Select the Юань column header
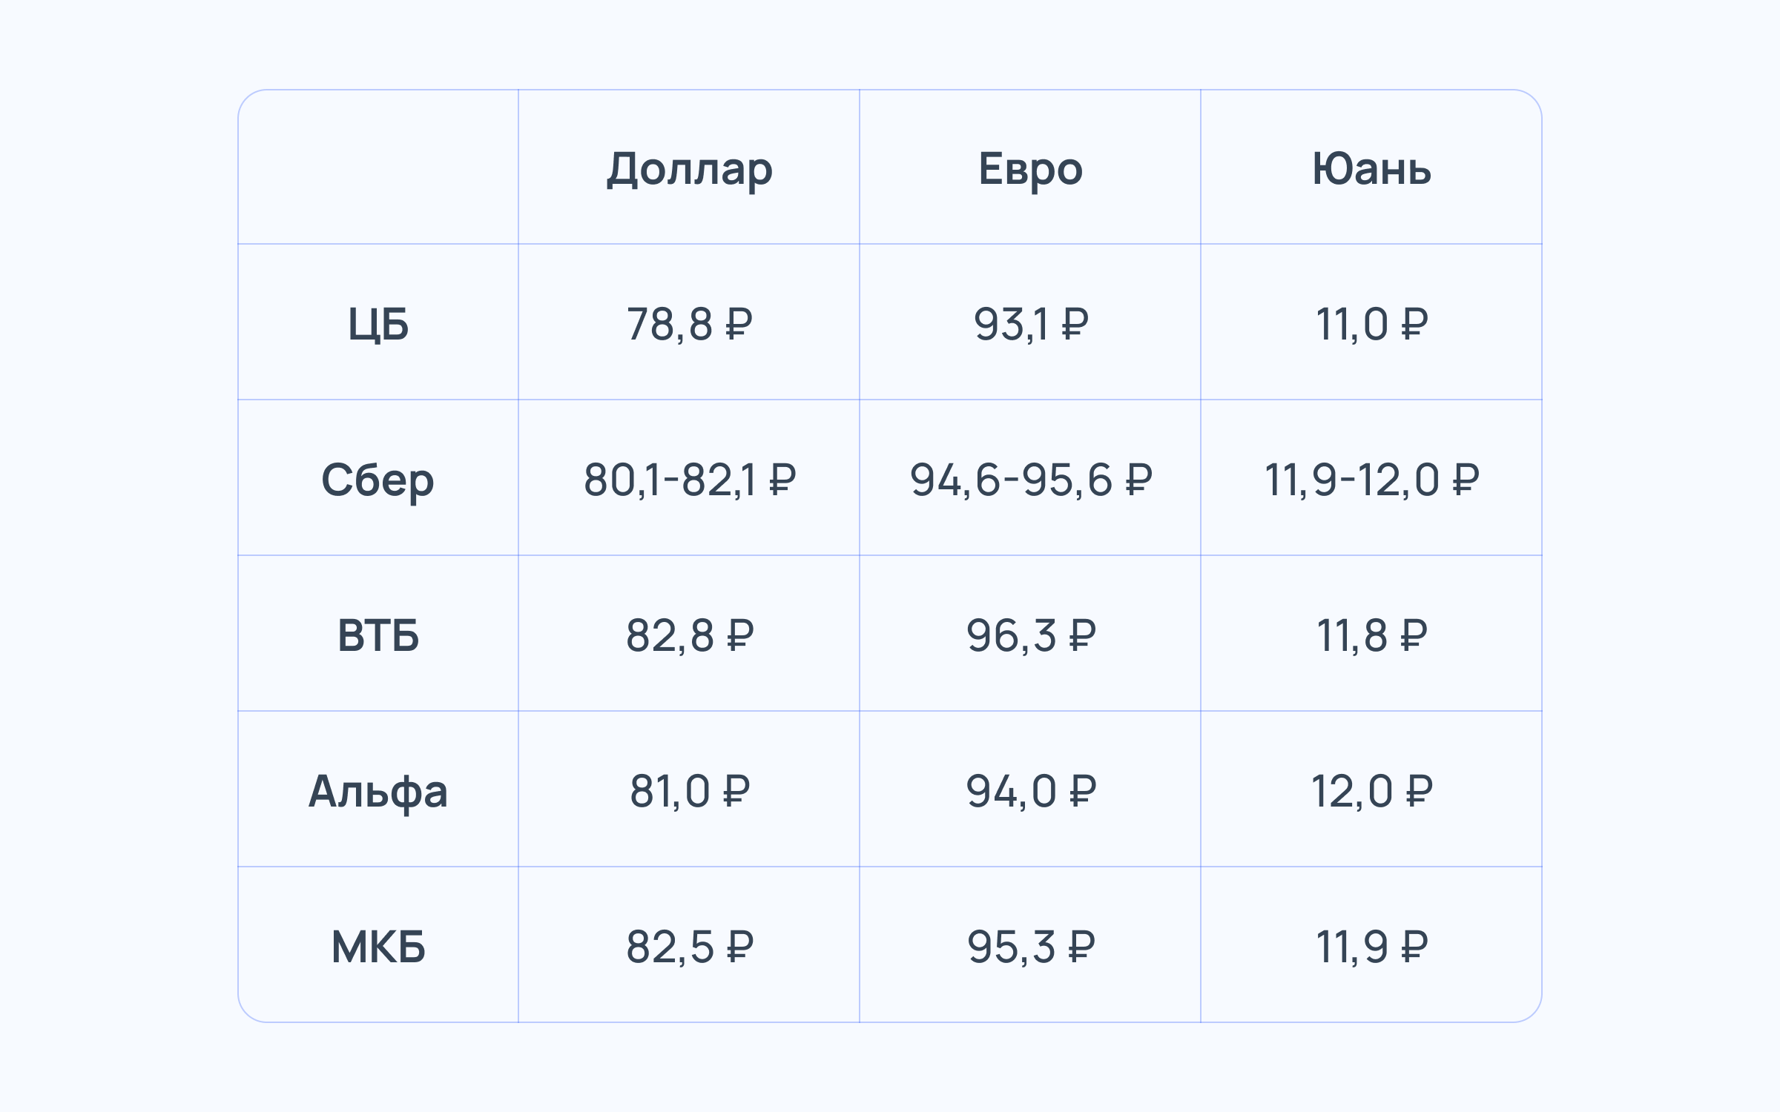Viewport: 1780px width, 1112px height. (1371, 169)
